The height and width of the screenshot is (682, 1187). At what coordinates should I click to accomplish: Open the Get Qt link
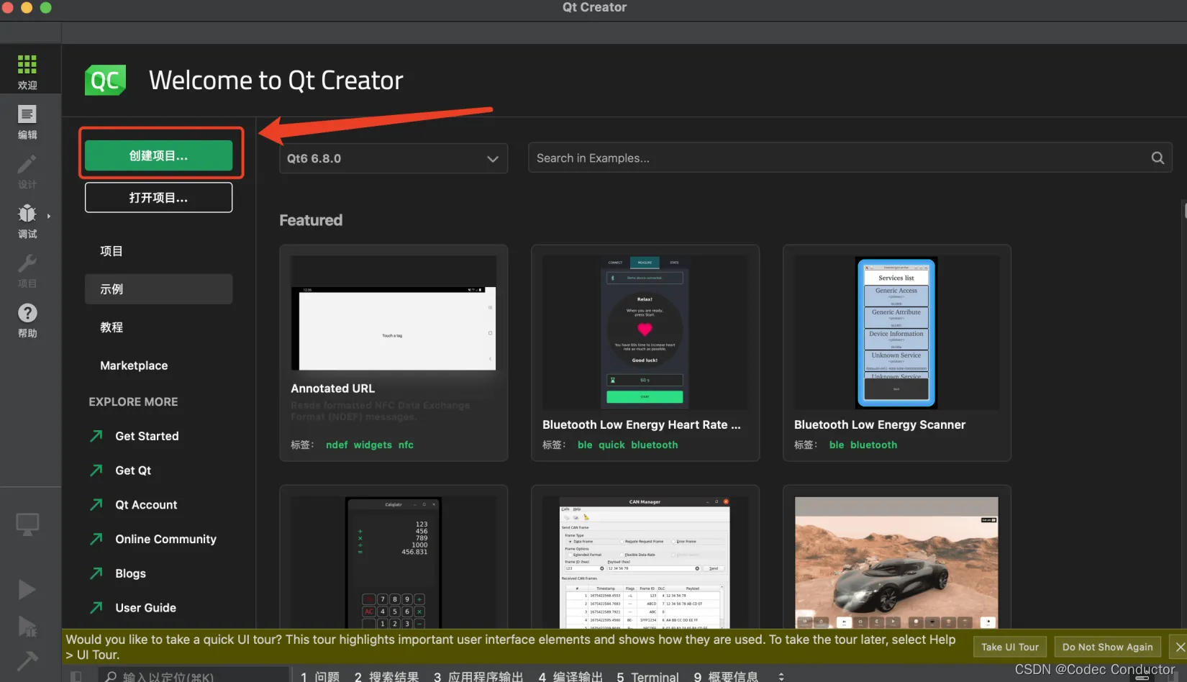pos(133,470)
